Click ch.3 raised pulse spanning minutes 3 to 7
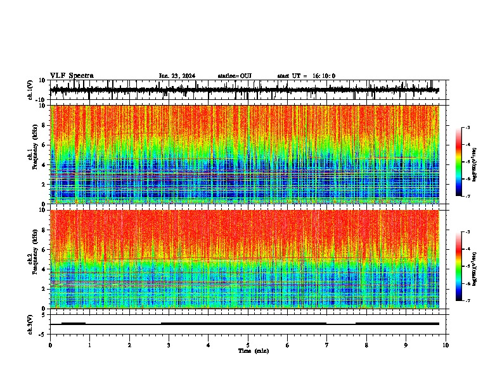The height and width of the screenshot is (387, 502). pyautogui.click(x=243, y=324)
